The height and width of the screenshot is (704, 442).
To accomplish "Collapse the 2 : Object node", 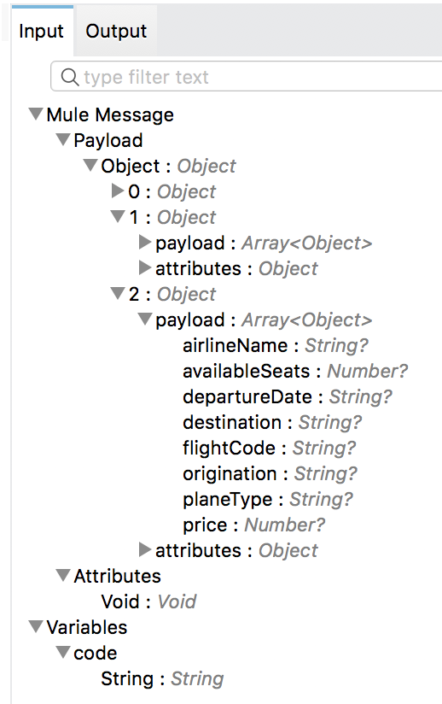I will pos(118,294).
